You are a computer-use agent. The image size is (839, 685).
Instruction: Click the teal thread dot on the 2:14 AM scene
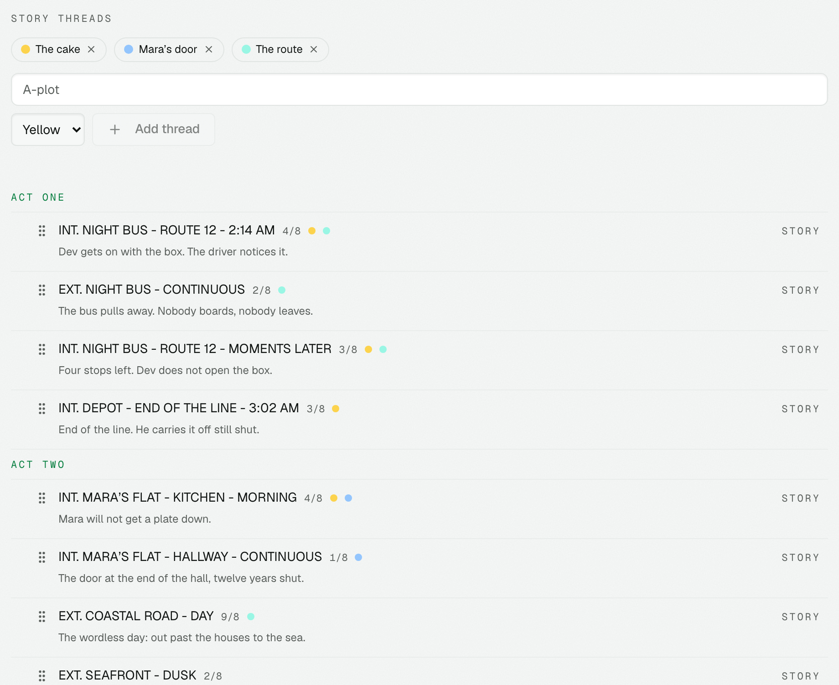coord(326,231)
